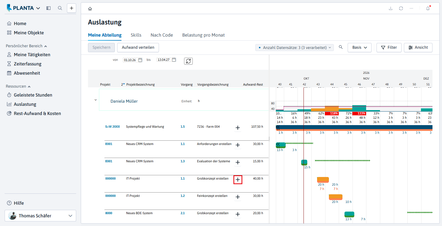Click the plus icon for Feinkonzept erstellen
Image resolution: width=442 pixels, height=226 pixels.
(x=238, y=197)
